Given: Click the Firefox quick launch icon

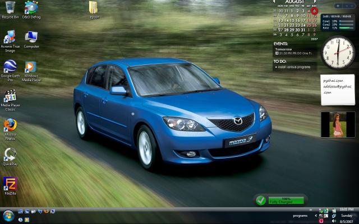Looking at the screenshot, I should (46, 211).
